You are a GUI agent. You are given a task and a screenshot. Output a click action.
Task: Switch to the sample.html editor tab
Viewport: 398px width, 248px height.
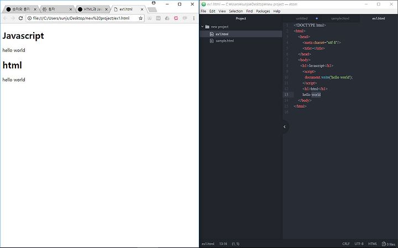click(x=340, y=18)
